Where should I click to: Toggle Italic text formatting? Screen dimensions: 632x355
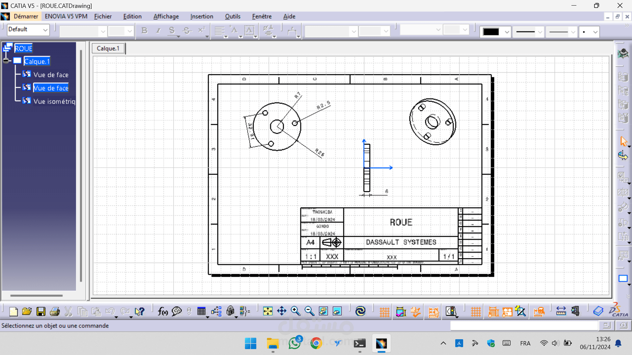(x=158, y=31)
